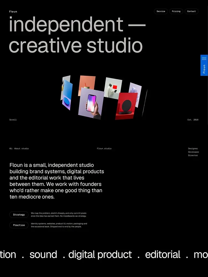Click the 'Scroll' label
This screenshot has width=208, height=277.
tap(13, 120)
